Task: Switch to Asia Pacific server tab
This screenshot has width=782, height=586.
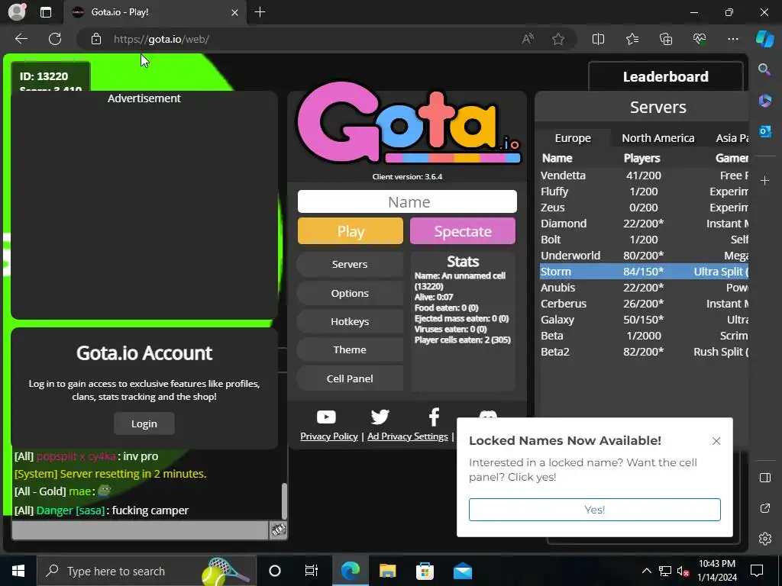Action: pyautogui.click(x=732, y=138)
